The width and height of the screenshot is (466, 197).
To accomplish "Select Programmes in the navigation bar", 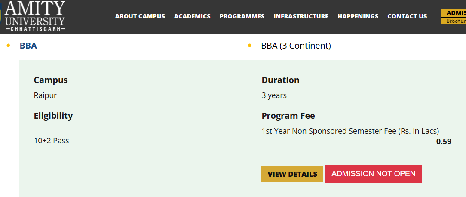I will point(242,16).
